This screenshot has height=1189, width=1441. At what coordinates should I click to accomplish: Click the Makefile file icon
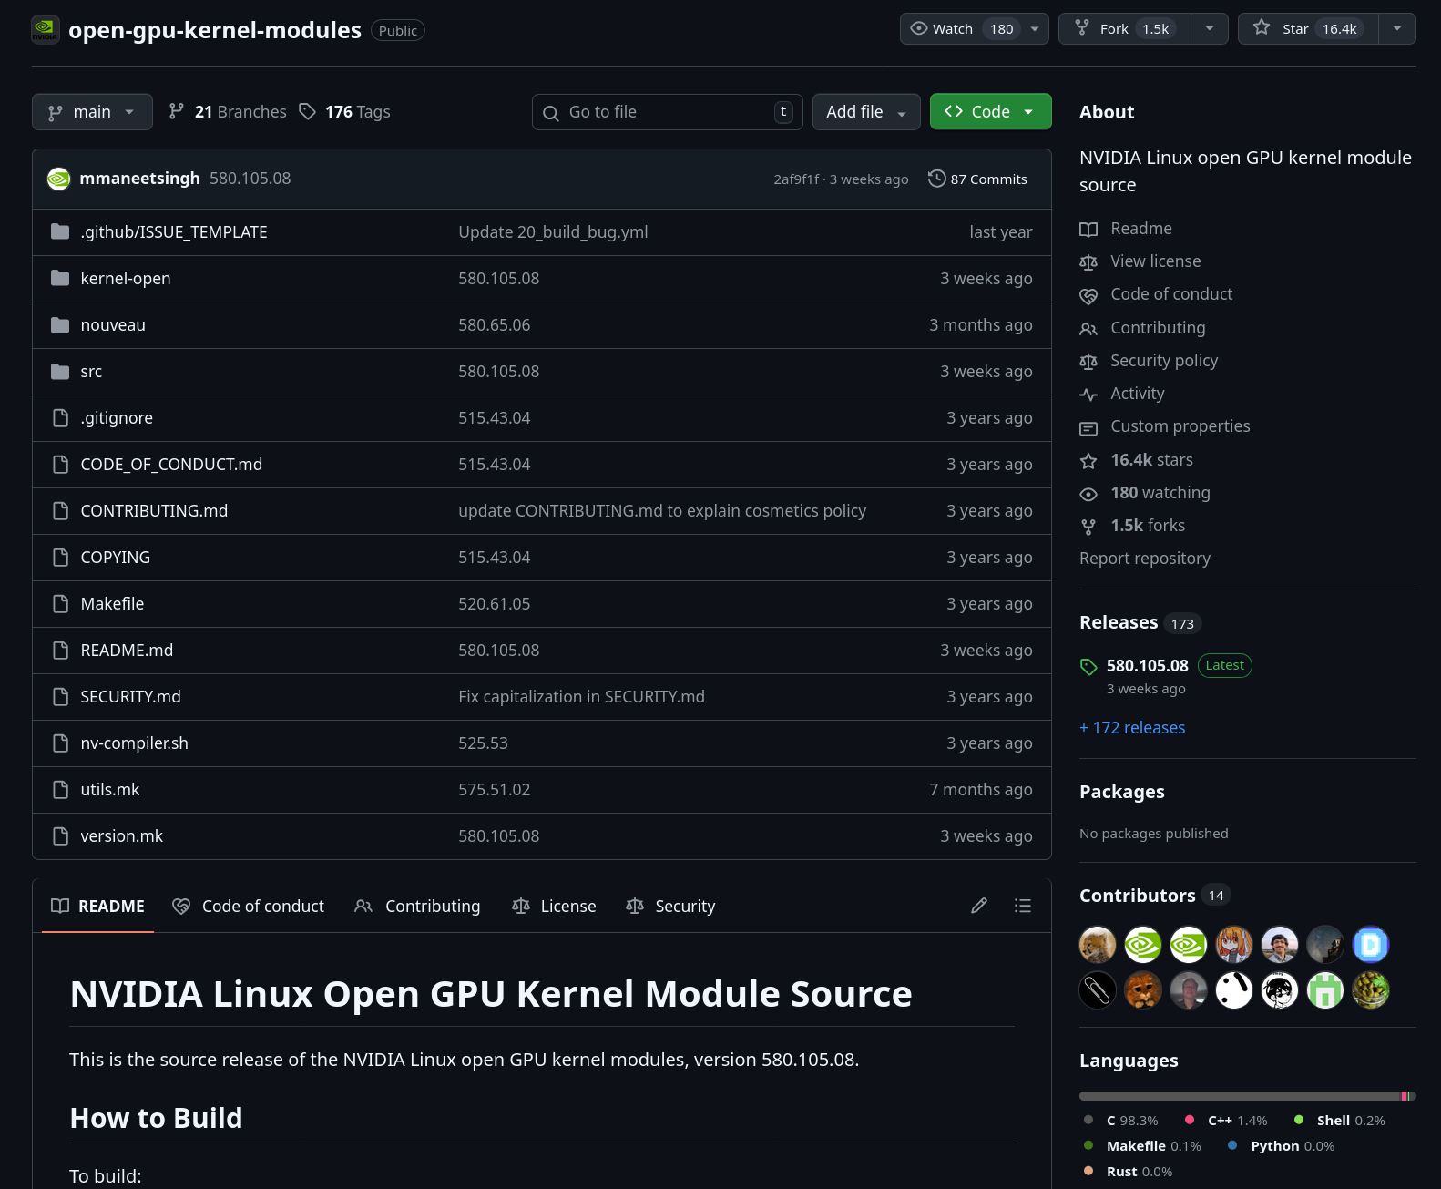(x=60, y=603)
